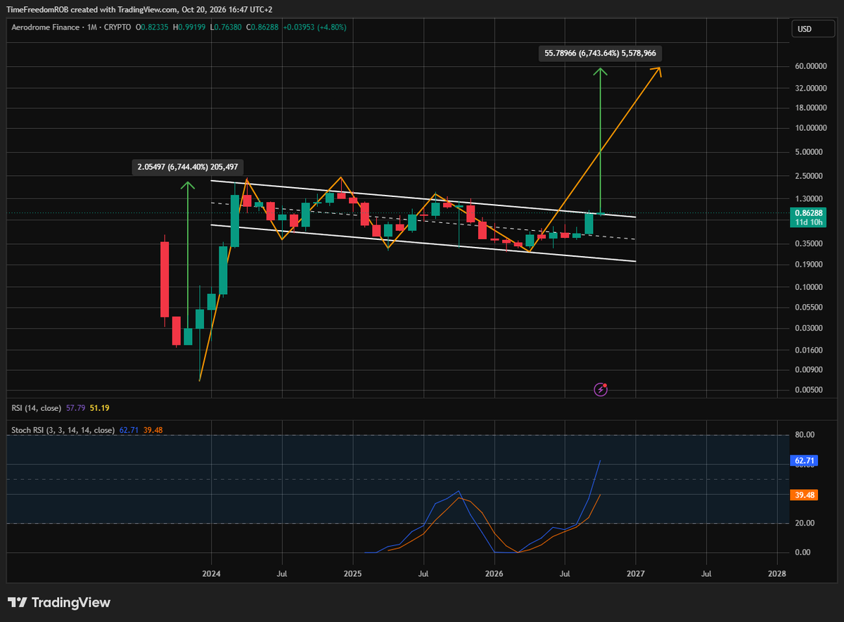Click the Stoch RSI (3, 3, 14, 14, close) legend

point(63,430)
